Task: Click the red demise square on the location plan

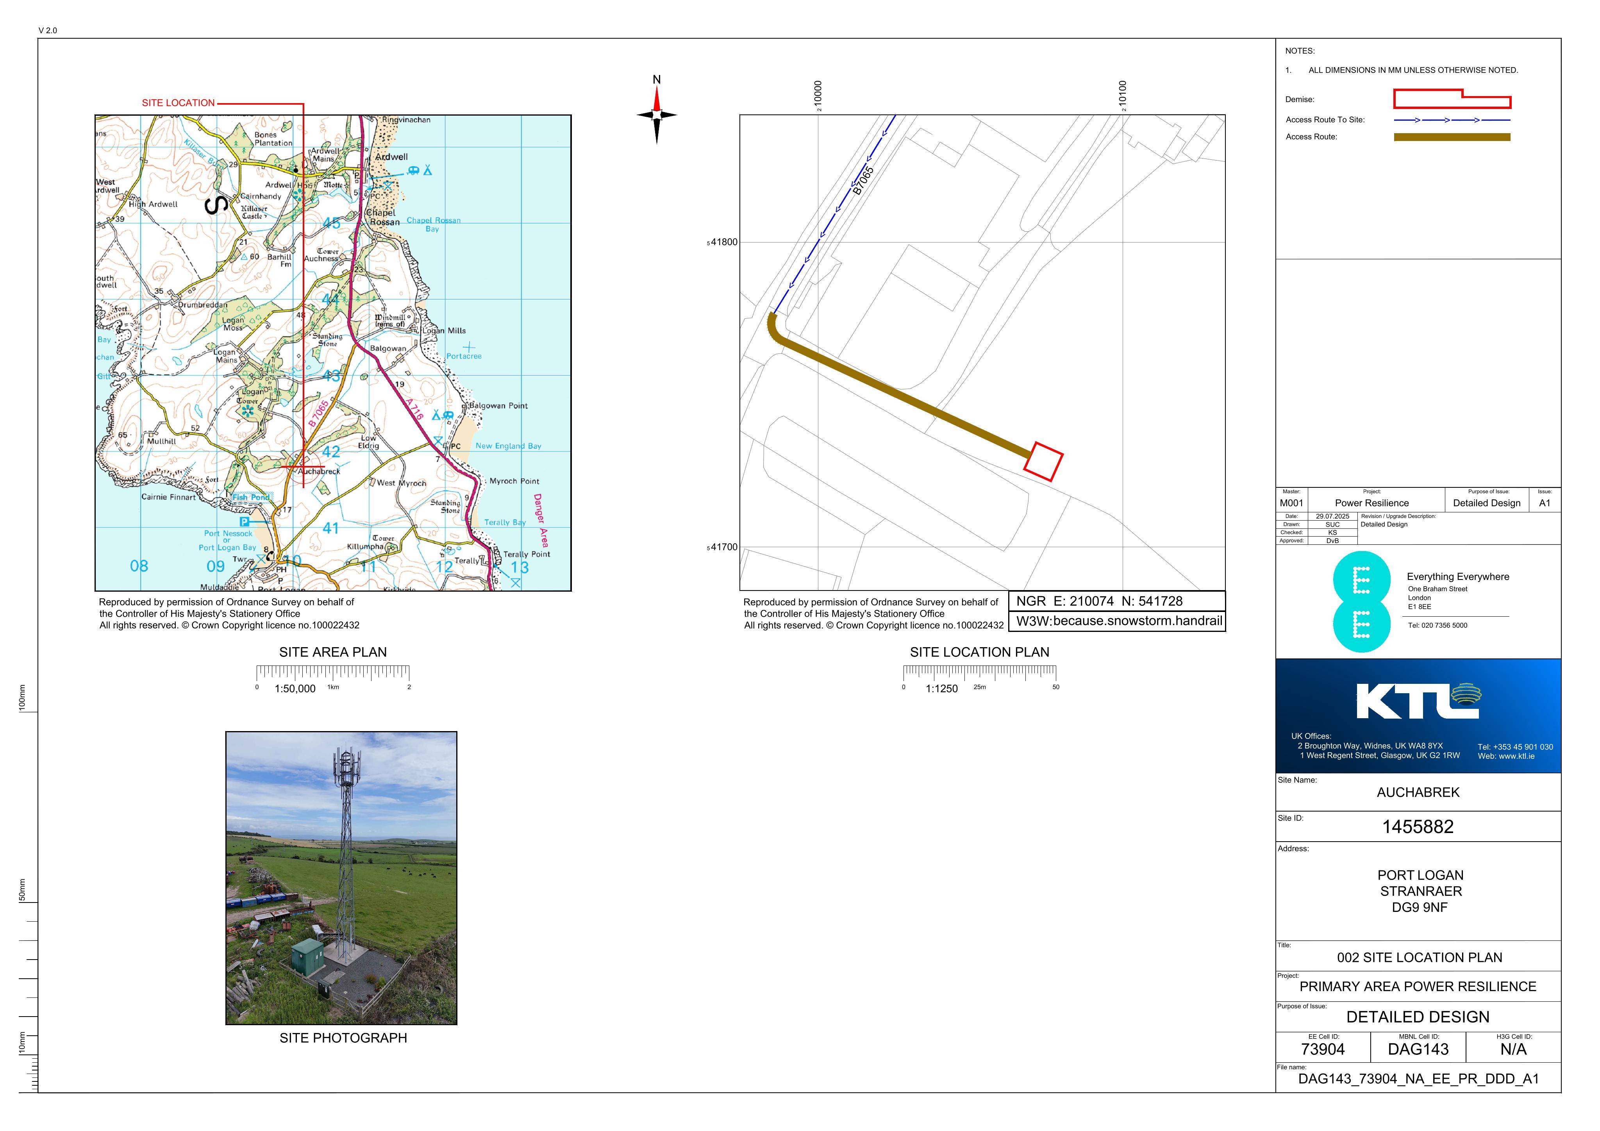Action: click(1043, 461)
